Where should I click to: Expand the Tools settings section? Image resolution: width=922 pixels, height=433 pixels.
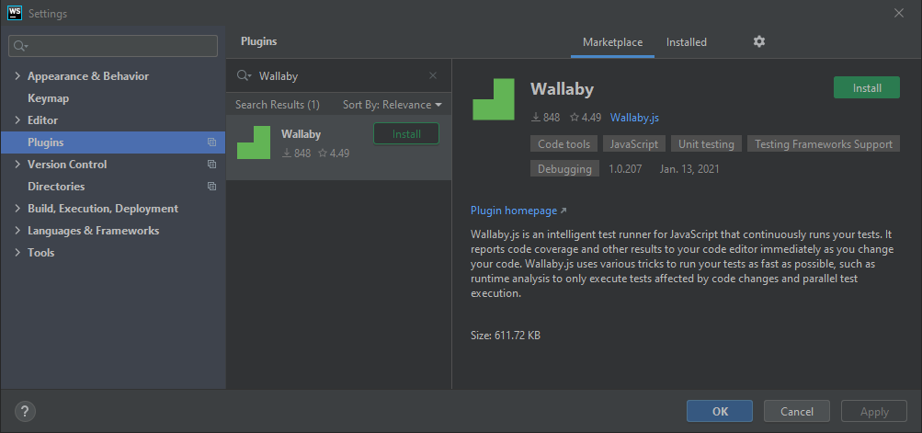click(17, 253)
